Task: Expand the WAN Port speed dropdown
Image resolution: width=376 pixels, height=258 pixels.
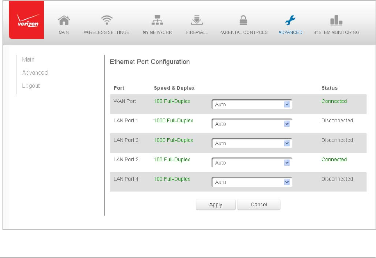Action: [252, 104]
